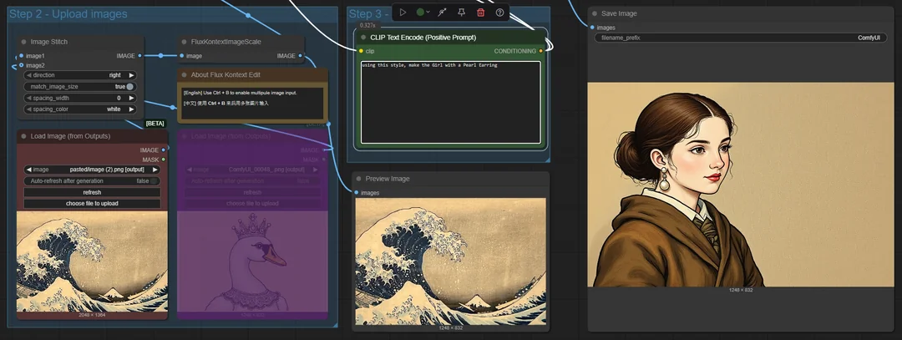
Task: Step direction value to next with right arrow
Action: 131,75
